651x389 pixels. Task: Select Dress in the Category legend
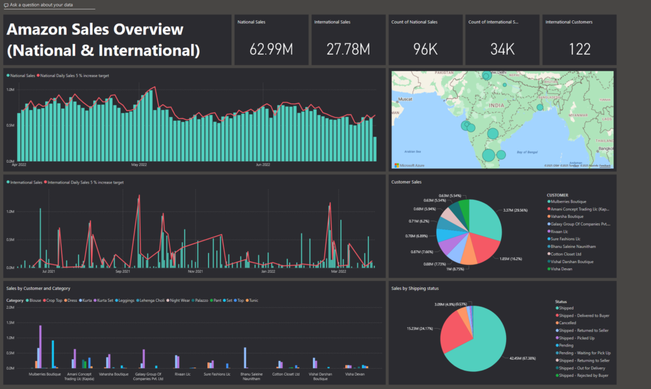(71, 301)
